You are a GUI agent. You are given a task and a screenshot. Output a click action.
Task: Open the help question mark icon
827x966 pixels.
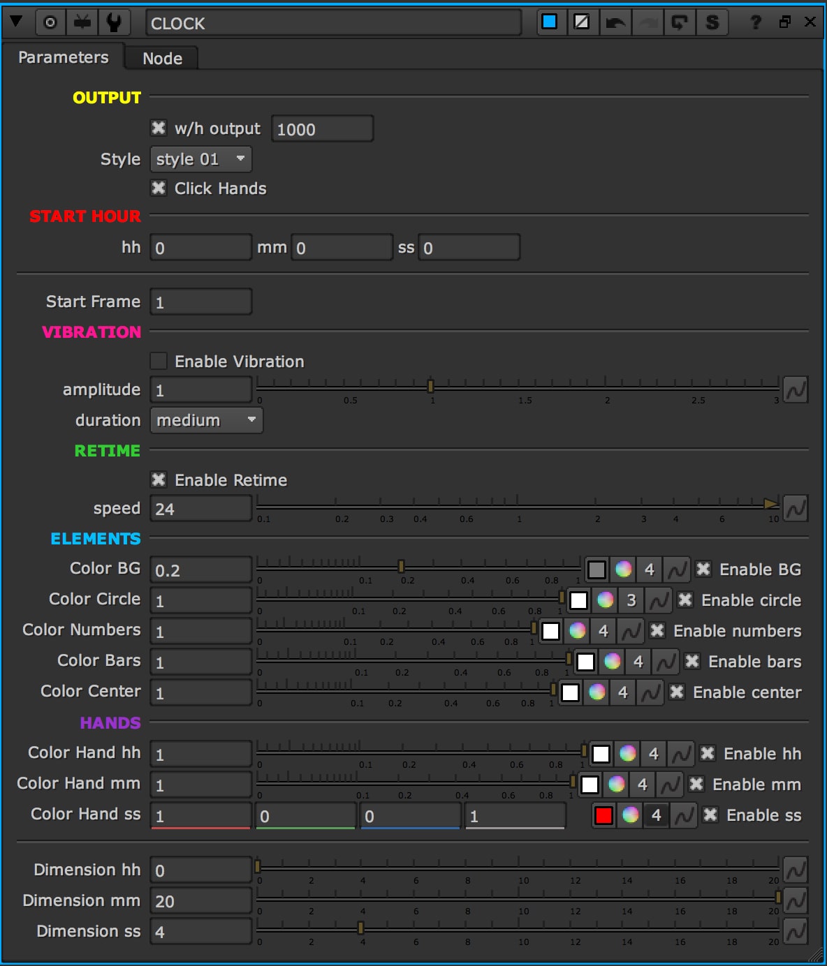(756, 22)
